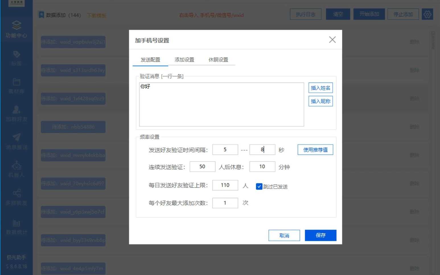The height and width of the screenshot is (275, 440).
Task: Click 删除 on the wxid_s313srdh63xy row
Action: (x=414, y=70)
